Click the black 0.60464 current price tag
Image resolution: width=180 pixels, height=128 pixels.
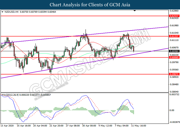coord(173,51)
